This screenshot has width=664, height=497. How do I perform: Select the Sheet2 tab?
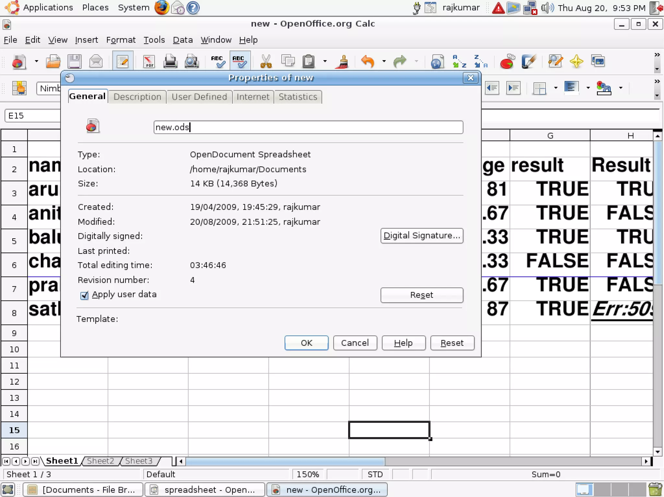[x=100, y=461]
